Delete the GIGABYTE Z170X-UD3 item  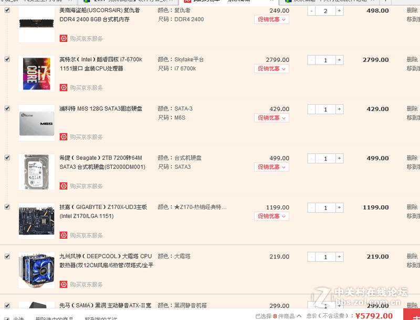pos(412,207)
